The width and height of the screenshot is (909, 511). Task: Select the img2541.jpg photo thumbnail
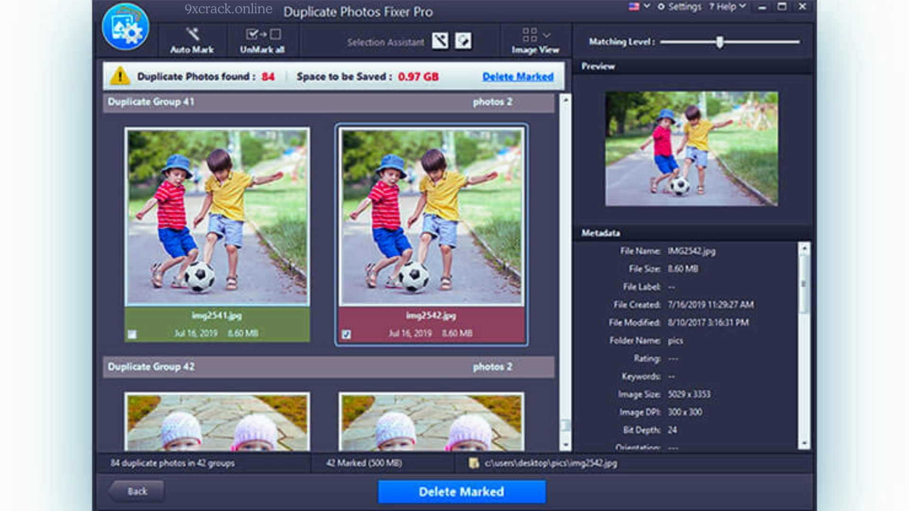coord(217,217)
